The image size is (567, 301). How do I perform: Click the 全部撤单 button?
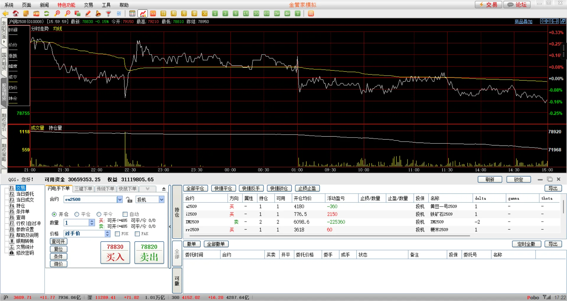point(216,244)
